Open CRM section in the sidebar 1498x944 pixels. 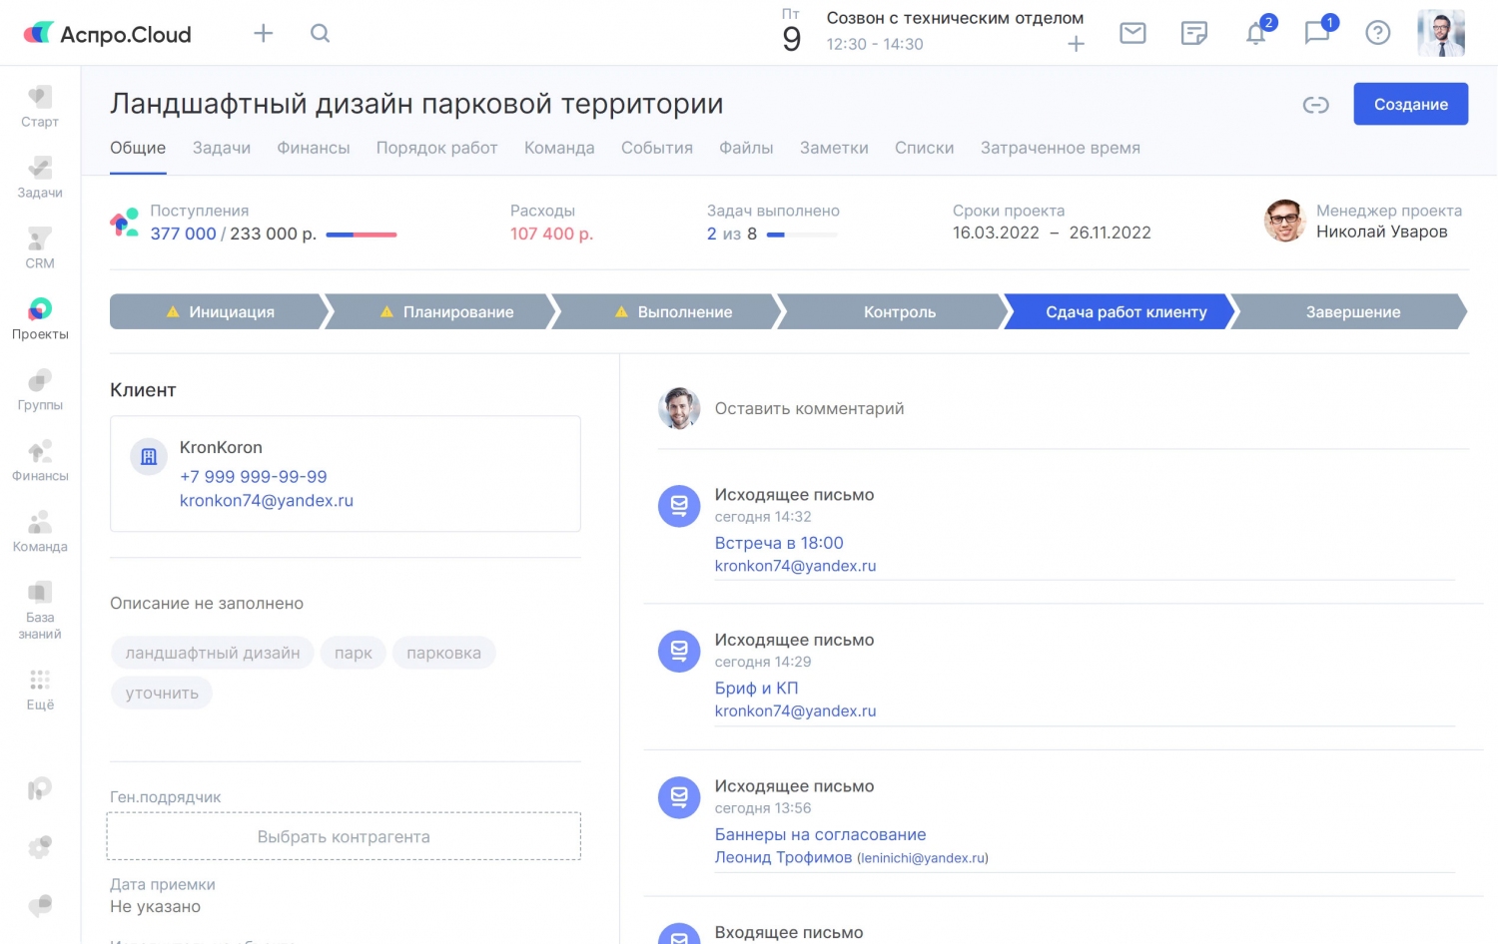[40, 248]
